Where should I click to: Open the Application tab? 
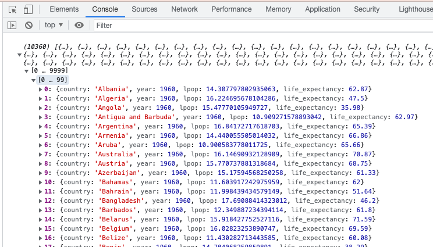[x=322, y=9]
